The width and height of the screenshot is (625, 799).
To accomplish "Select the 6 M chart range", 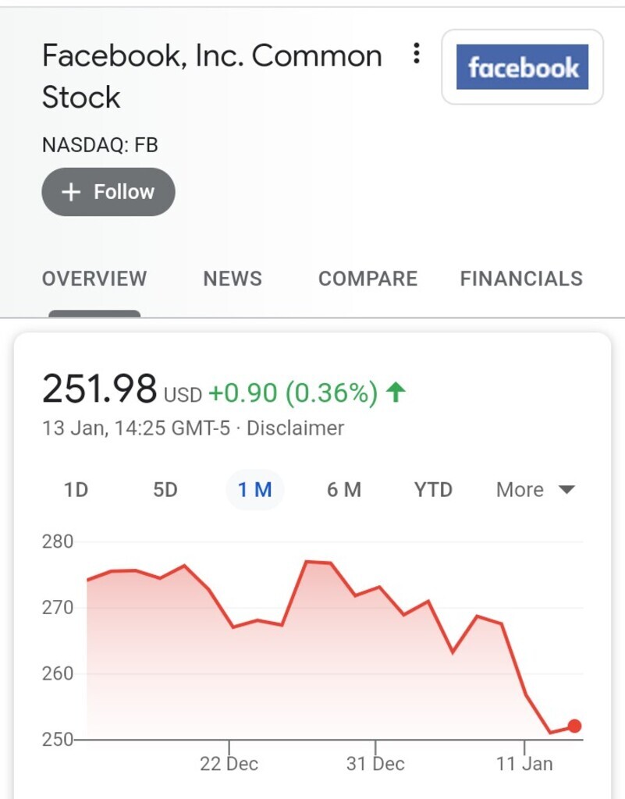I will click(x=344, y=490).
